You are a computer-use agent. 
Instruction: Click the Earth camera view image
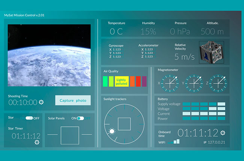(x=50, y=56)
